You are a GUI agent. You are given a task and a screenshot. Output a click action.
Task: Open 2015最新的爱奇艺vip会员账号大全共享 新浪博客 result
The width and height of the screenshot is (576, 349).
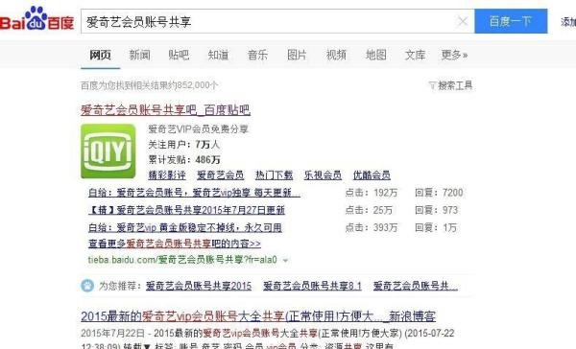258,316
